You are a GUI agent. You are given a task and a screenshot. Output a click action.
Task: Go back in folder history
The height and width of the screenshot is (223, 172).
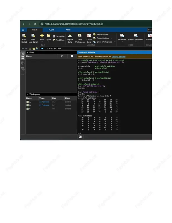[x=23, y=49]
